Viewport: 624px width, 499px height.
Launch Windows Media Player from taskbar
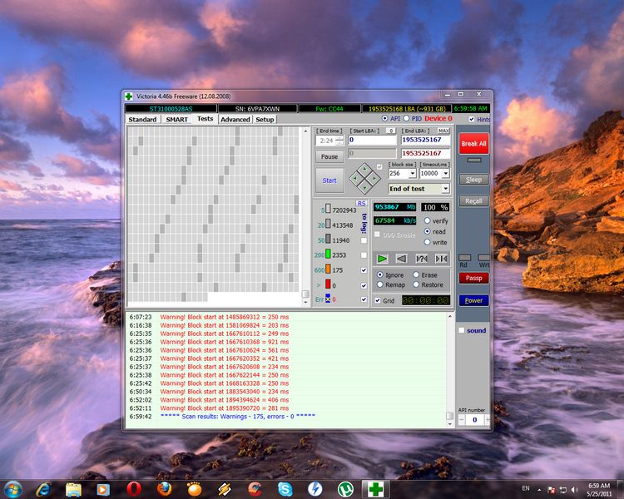pyautogui.click(x=103, y=489)
